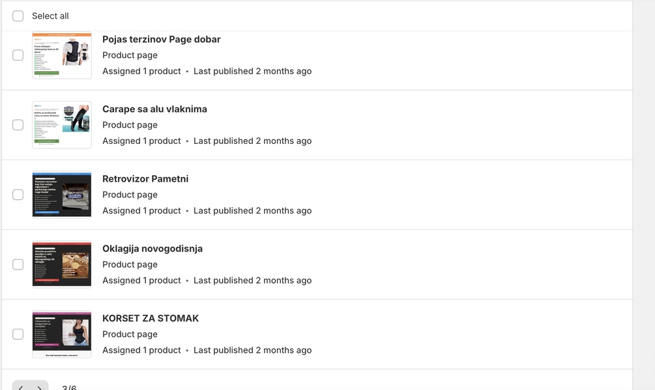The height and width of the screenshot is (390, 655).
Task: Select the KORSET ZA STOMAK checkbox
Action: [18, 334]
